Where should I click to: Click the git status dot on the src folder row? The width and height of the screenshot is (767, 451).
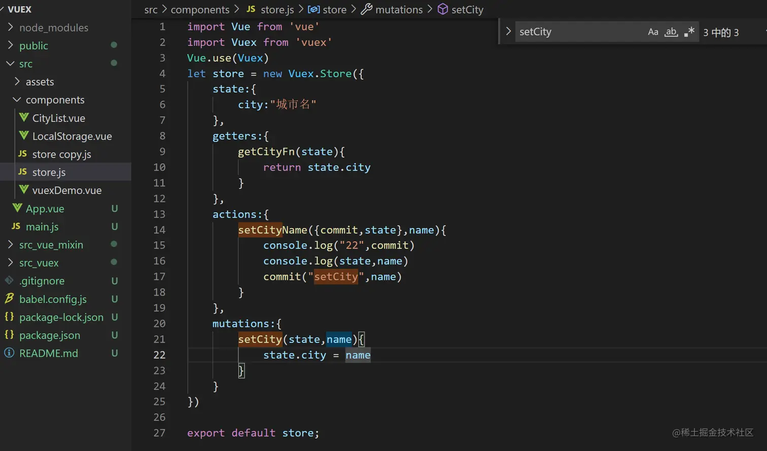pyautogui.click(x=114, y=63)
